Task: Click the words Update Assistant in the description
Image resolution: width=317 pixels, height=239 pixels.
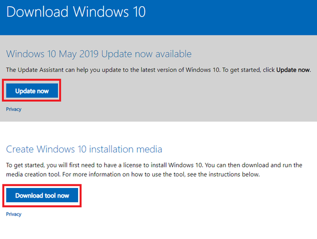Action: click(x=41, y=70)
